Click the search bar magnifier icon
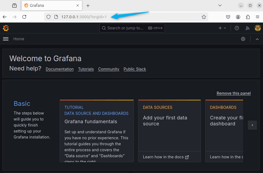The width and height of the screenshot is (263, 173). tap(104, 28)
